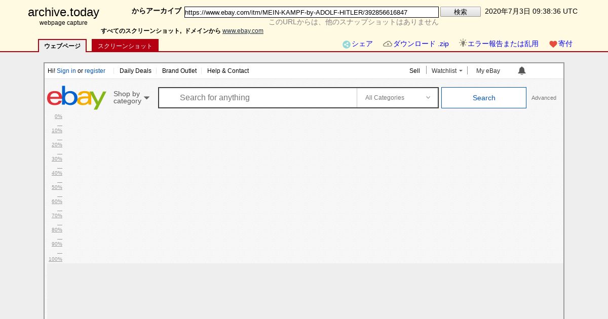Jump to 80% page position marker
Viewport: 608px width, 319px height.
pos(57,230)
